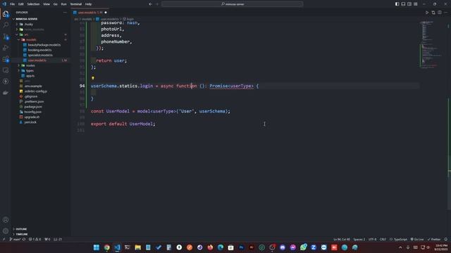This screenshot has width=451, height=253.
Task: Run the file with the play icon
Action: pos(427,13)
